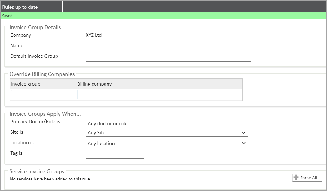The image size is (327, 191).
Task: Click the Default Invoice Group input box
Action: click(x=168, y=57)
